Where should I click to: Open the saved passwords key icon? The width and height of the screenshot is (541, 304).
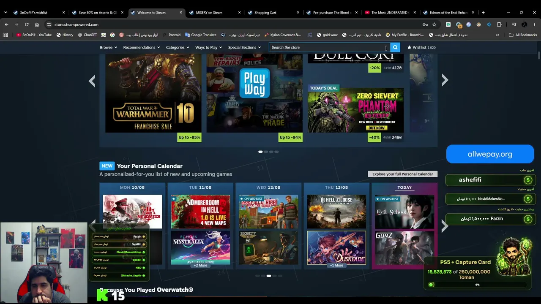point(425,24)
